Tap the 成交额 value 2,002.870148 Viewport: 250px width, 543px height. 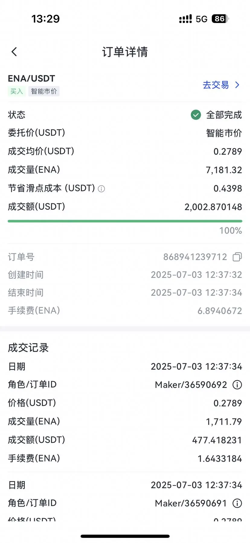coord(213,207)
